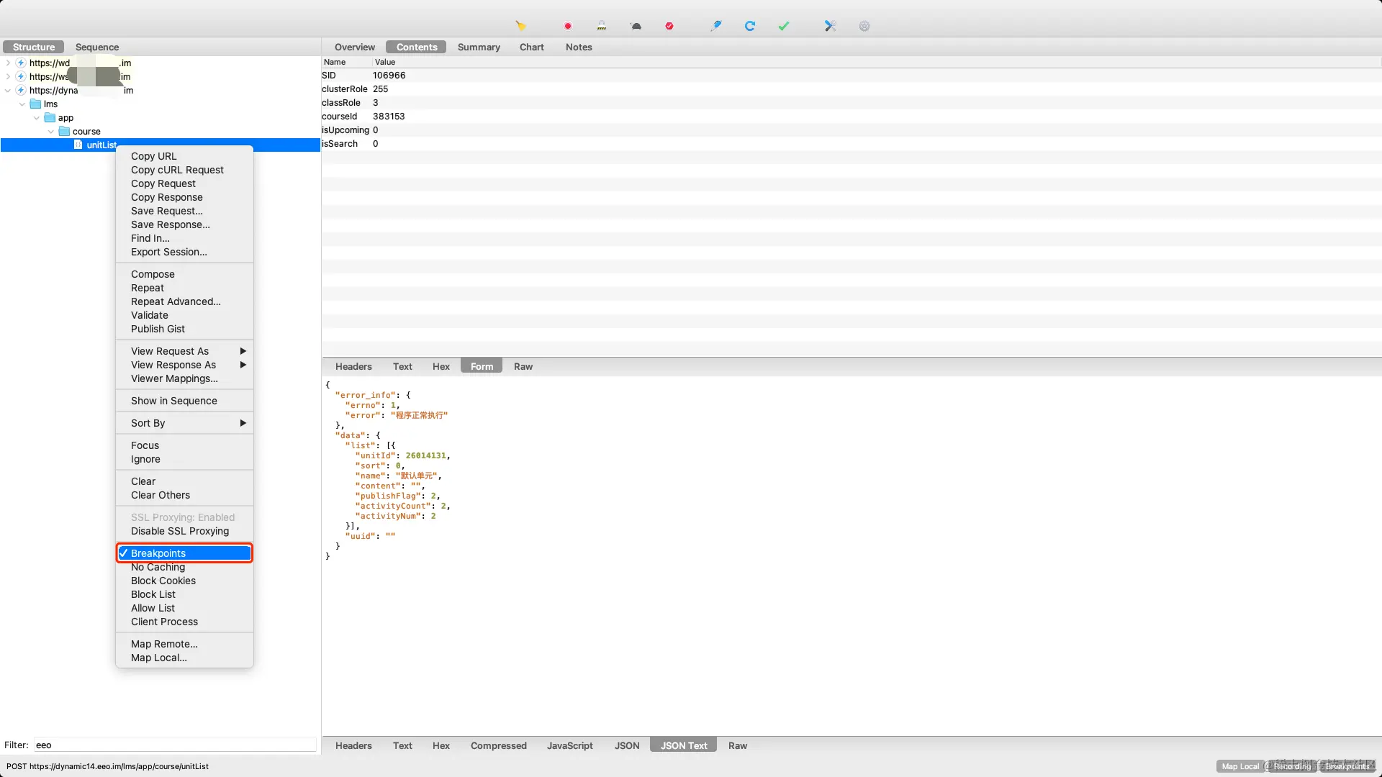Screen dimensions: 1382x777
Task: Toggle the checked Breakpoints menu item
Action: click(184, 553)
